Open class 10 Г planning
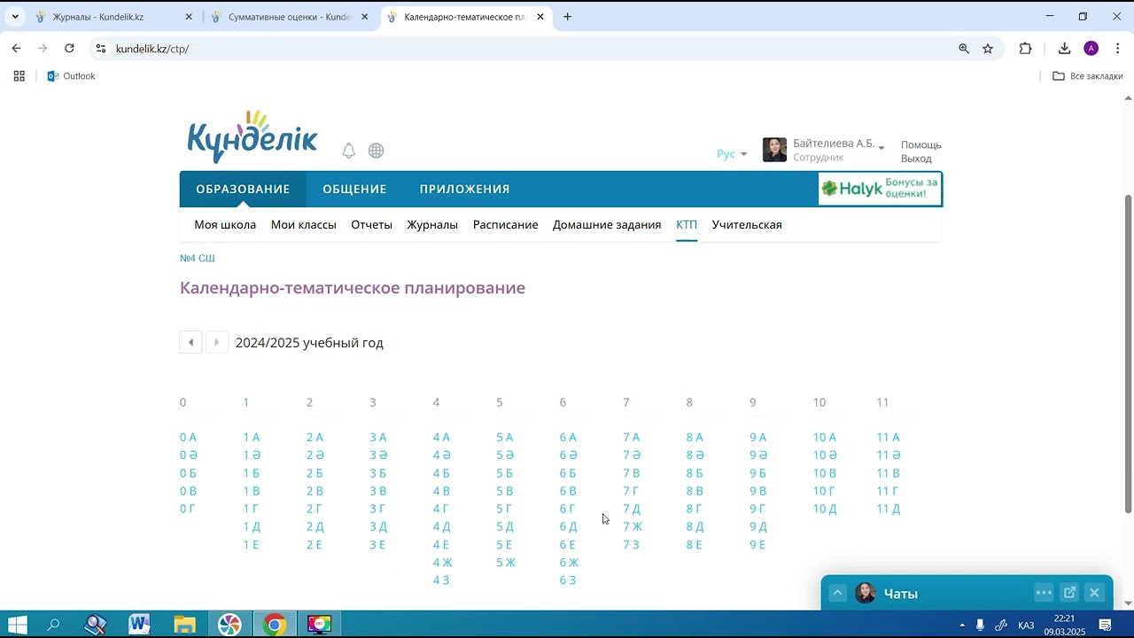1134x638 pixels. click(x=824, y=491)
